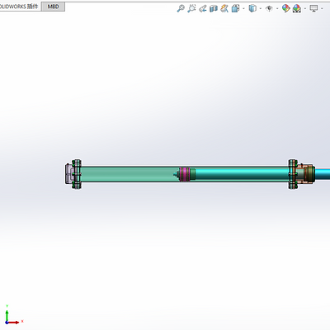The width and height of the screenshot is (330, 330).
Task: Click the Apply Scene icon
Action: tap(297, 8)
